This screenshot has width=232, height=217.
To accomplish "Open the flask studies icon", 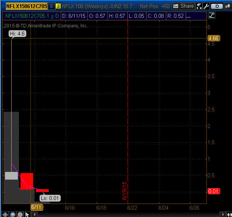I will point(199,6).
